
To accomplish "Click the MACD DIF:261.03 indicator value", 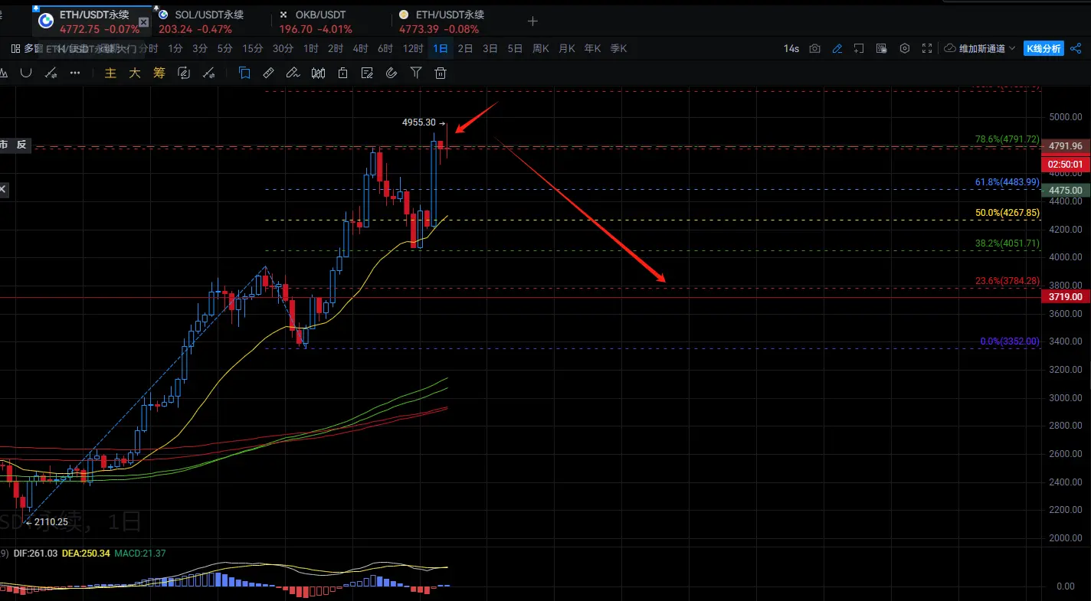I will [35, 553].
